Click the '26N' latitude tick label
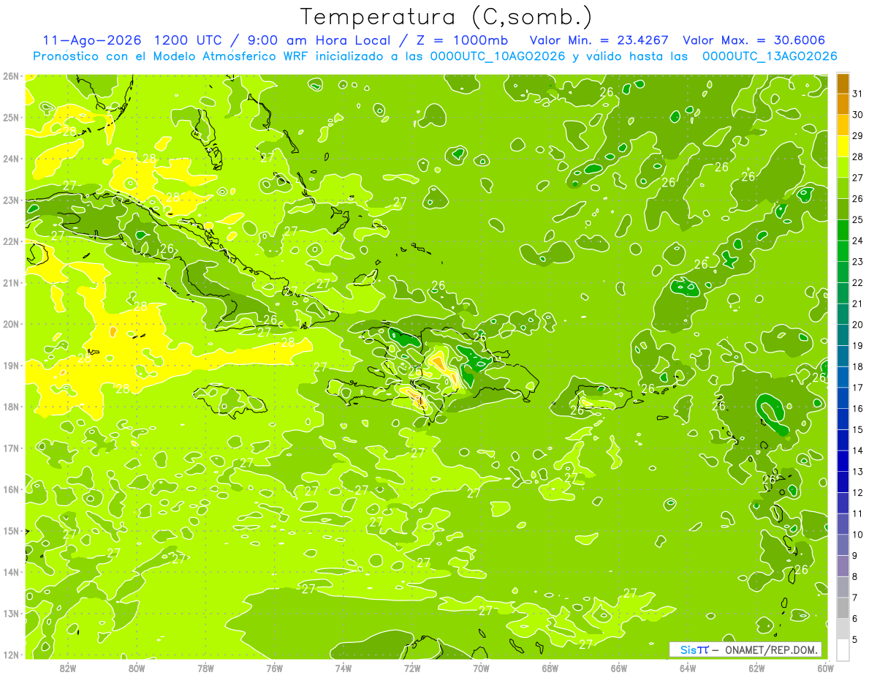 [11, 76]
